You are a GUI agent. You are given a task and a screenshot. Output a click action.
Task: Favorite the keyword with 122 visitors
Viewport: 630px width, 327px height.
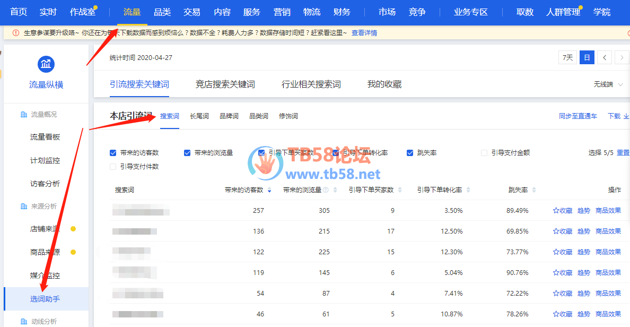[x=563, y=252]
